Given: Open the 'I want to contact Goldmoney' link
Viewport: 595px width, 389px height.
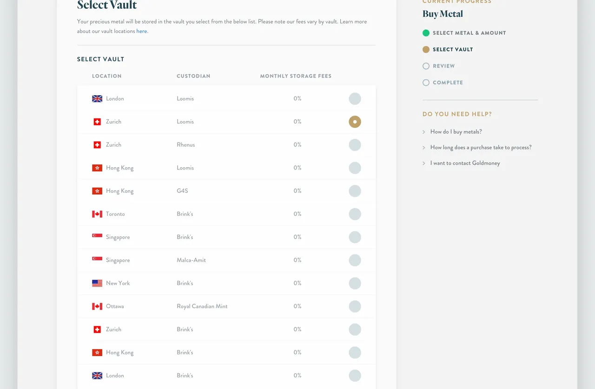Looking at the screenshot, I should point(465,163).
